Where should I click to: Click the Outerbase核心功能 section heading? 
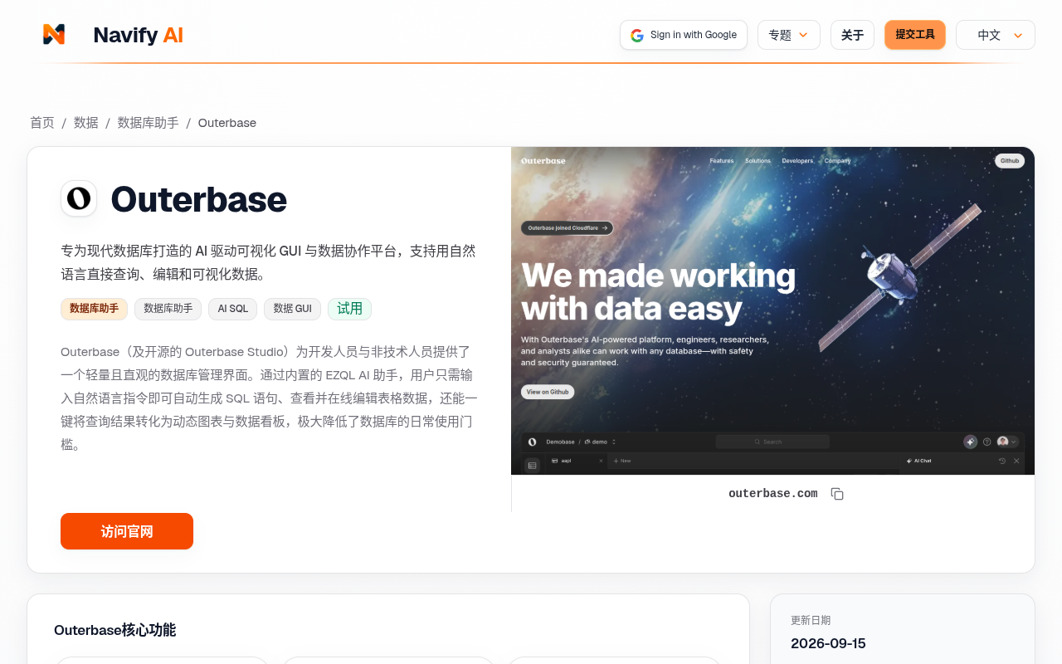[114, 630]
